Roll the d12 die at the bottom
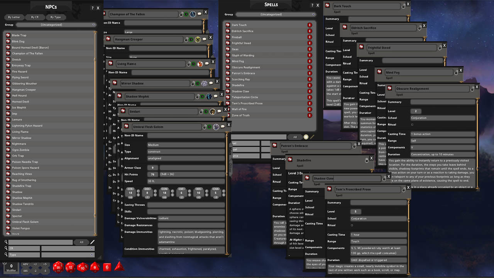The height and width of the screenshot is (278, 494). tap(70, 267)
